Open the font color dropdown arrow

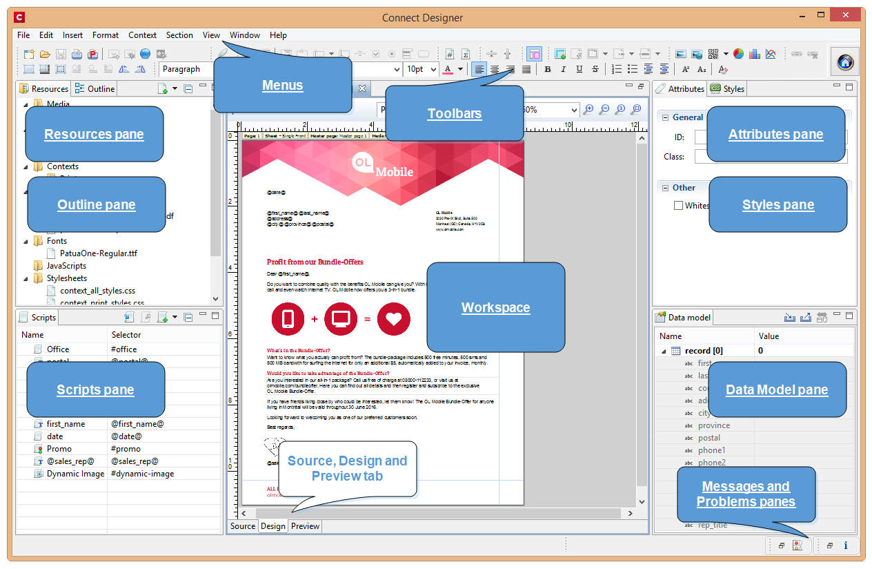(x=460, y=70)
